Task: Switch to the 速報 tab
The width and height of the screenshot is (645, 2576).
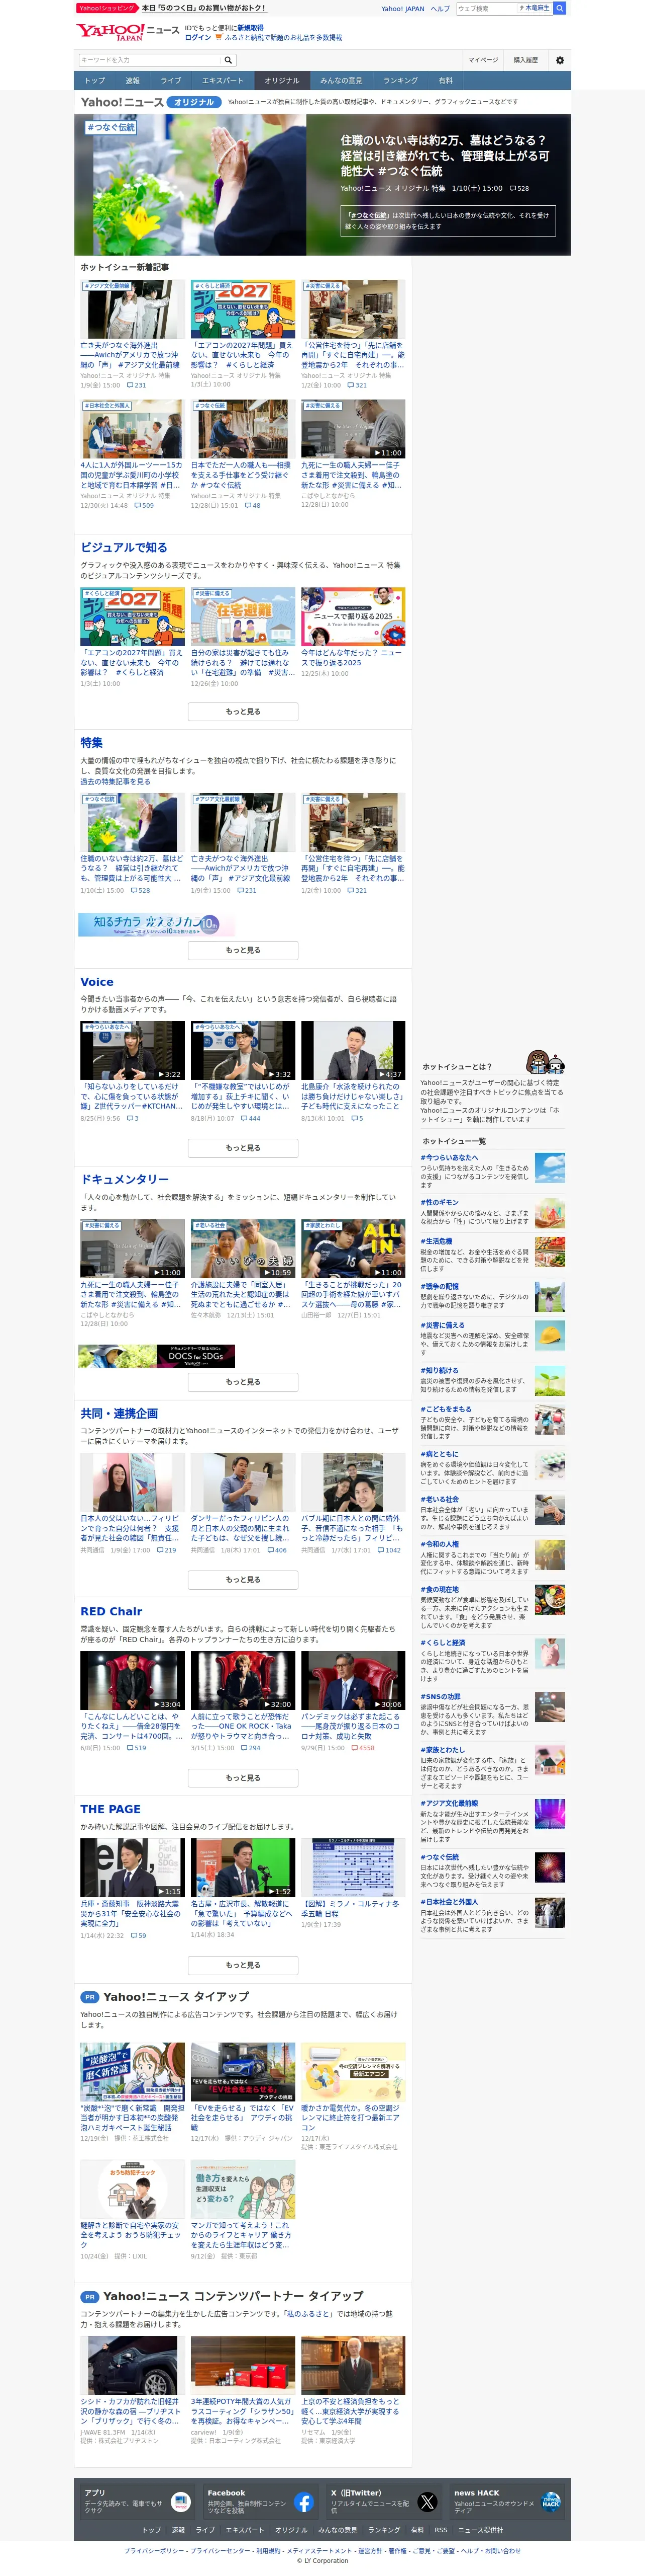Action: pyautogui.click(x=133, y=80)
